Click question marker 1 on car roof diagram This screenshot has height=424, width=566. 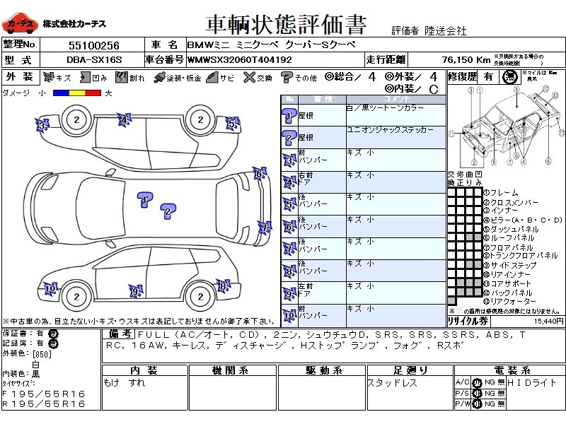point(145,200)
